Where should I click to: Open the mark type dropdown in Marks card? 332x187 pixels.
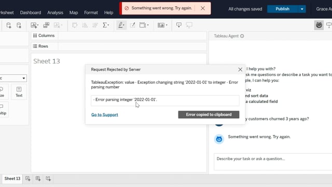pyautogui.click(x=13, y=78)
